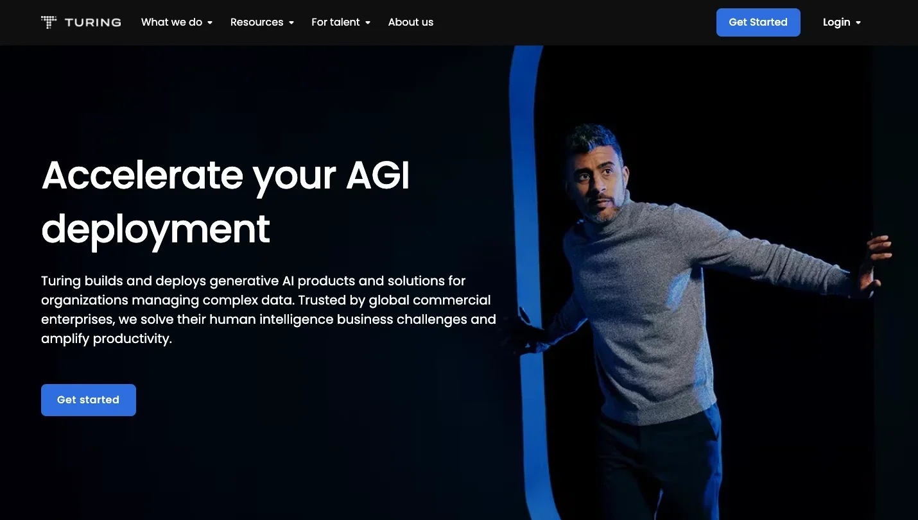Click the "Accelerate your AGI" headline line
This screenshot has height=520, width=918.
225,174
